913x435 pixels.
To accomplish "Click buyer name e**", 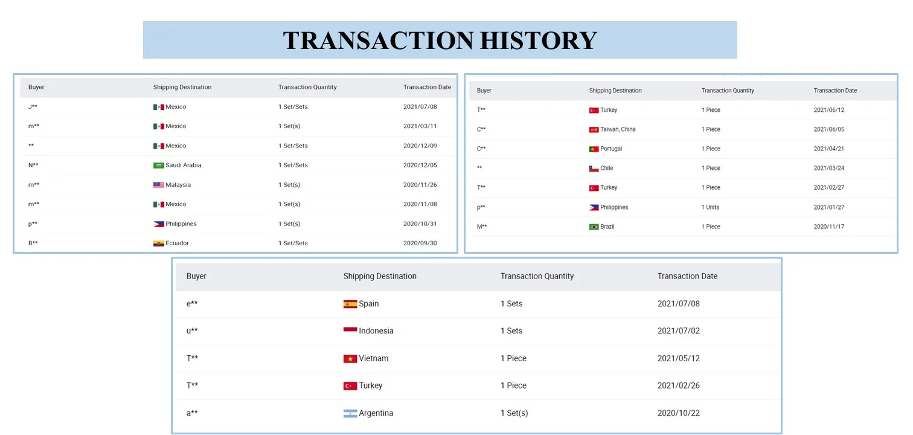I will pyautogui.click(x=192, y=304).
